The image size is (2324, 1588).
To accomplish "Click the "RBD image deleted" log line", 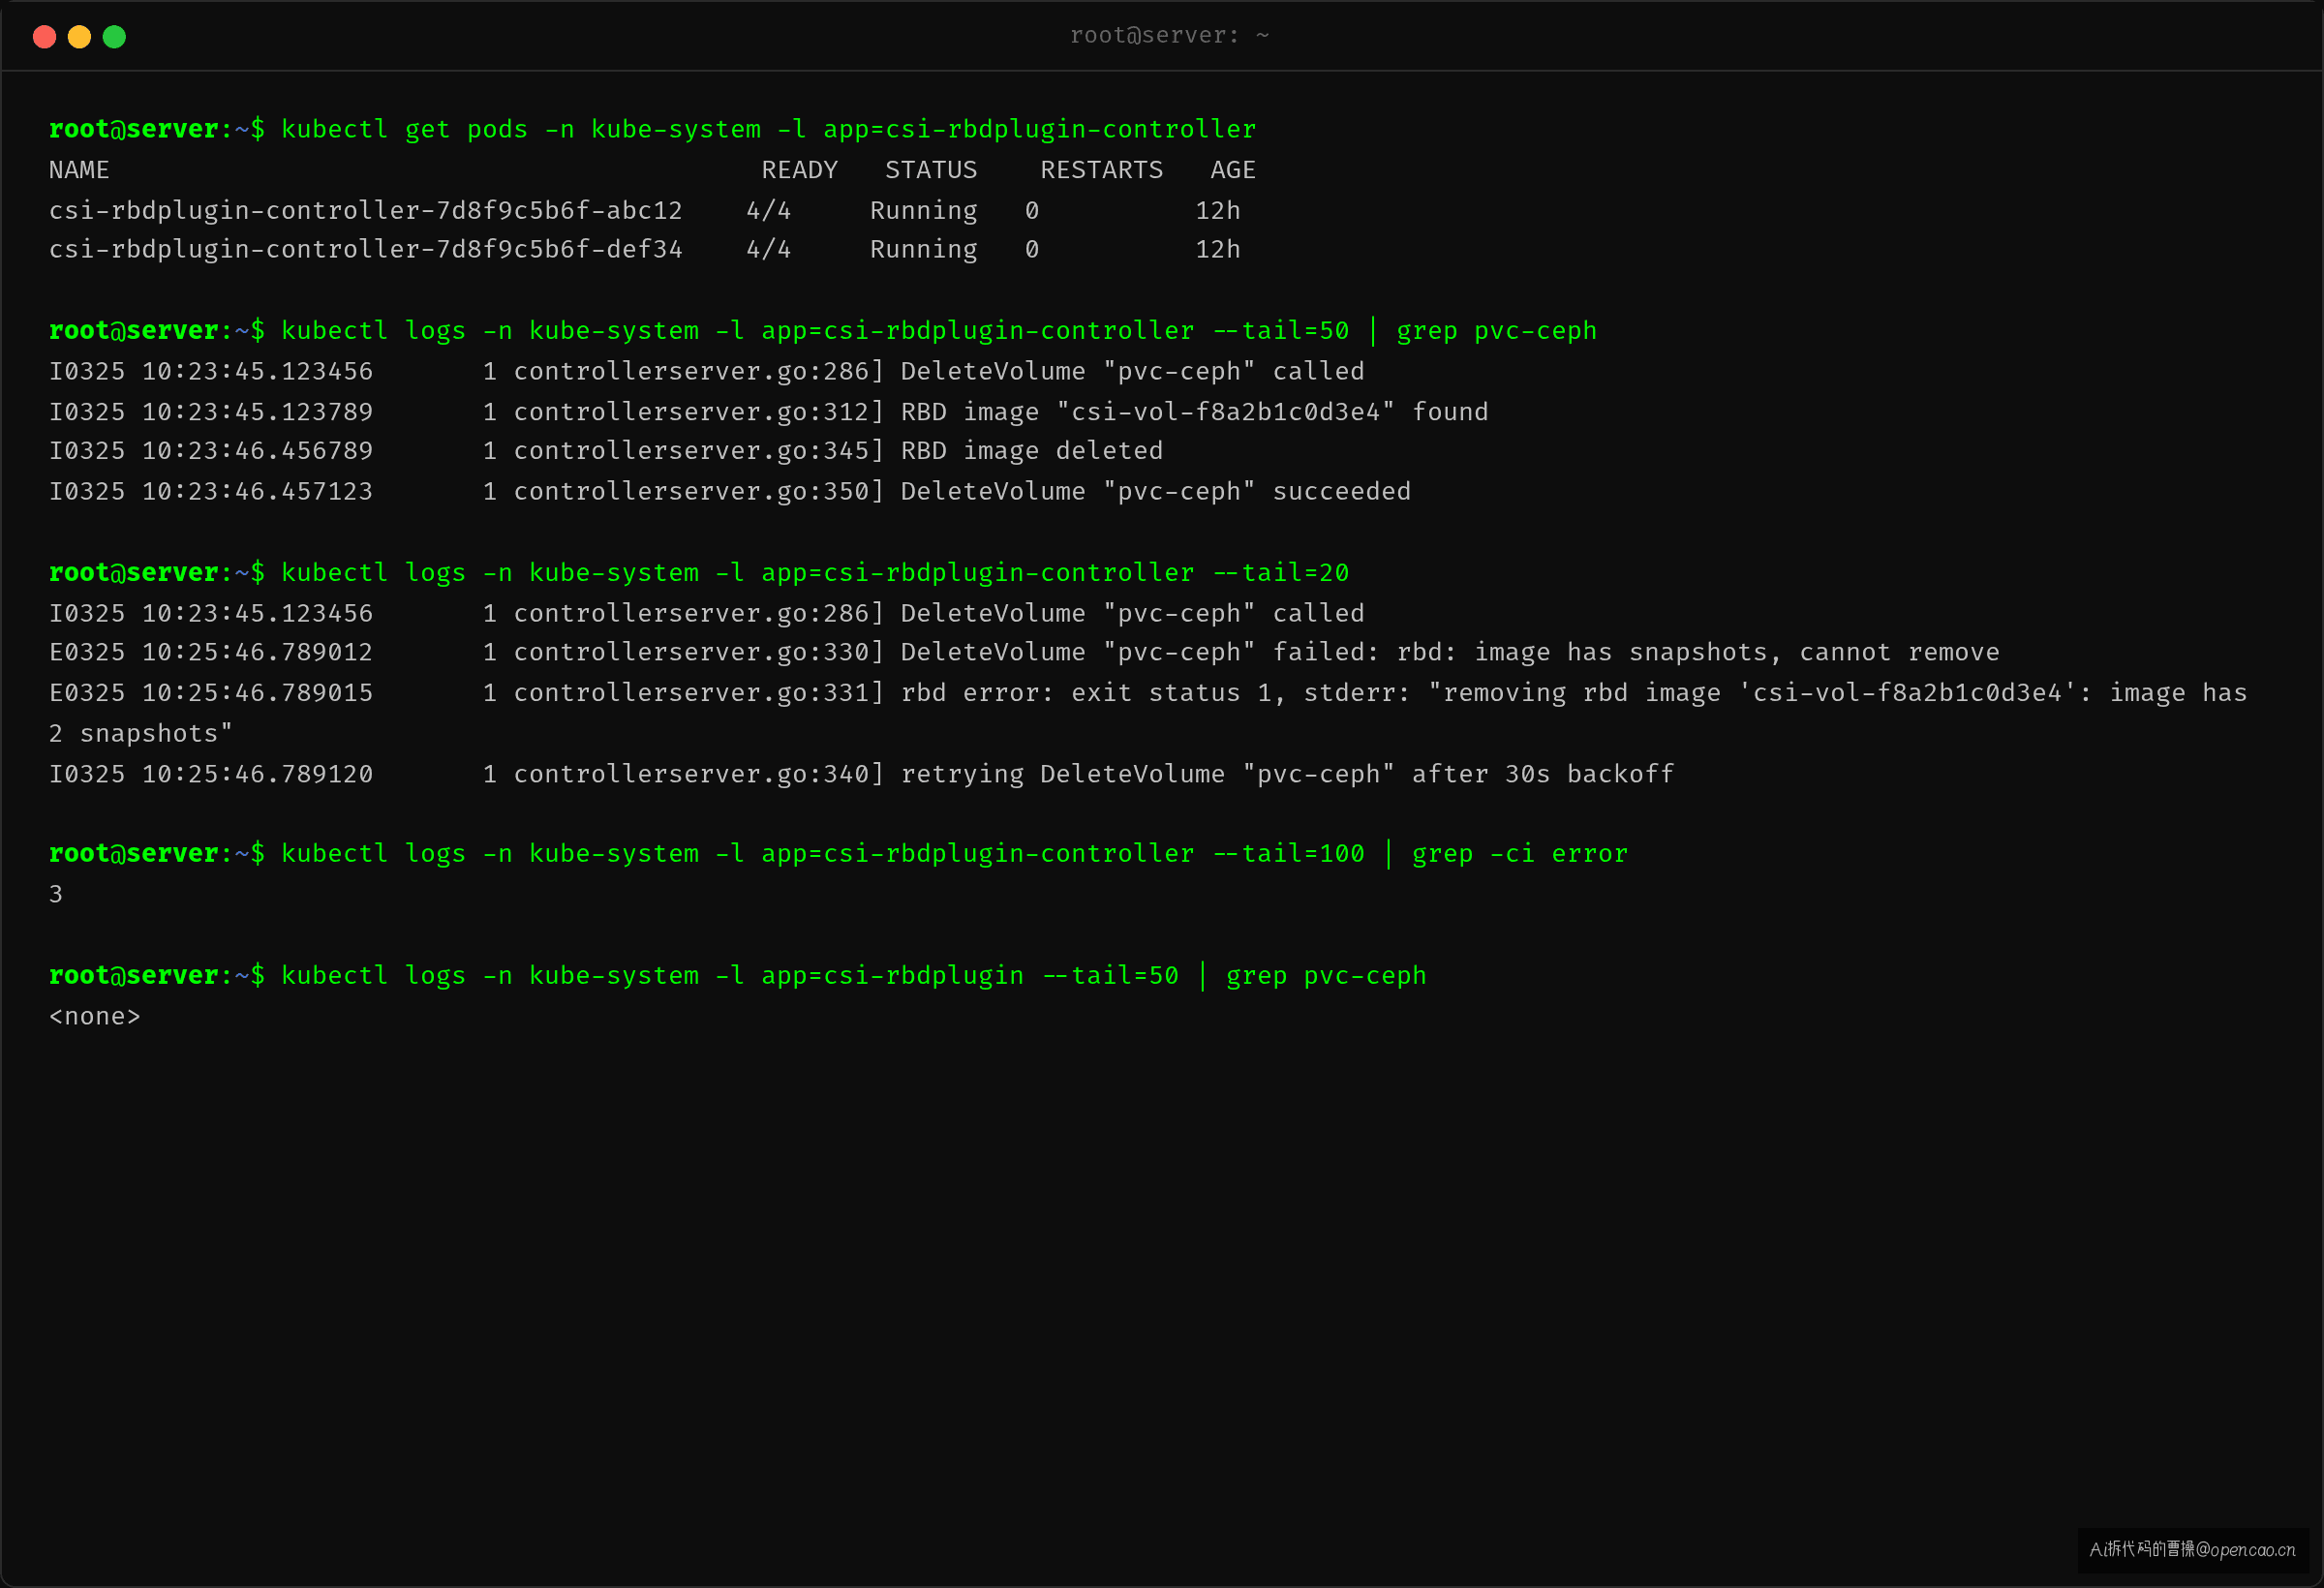I will (606, 451).
